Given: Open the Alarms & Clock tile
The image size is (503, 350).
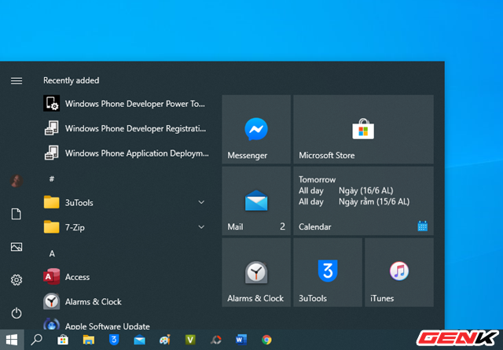Looking at the screenshot, I should pos(256,273).
